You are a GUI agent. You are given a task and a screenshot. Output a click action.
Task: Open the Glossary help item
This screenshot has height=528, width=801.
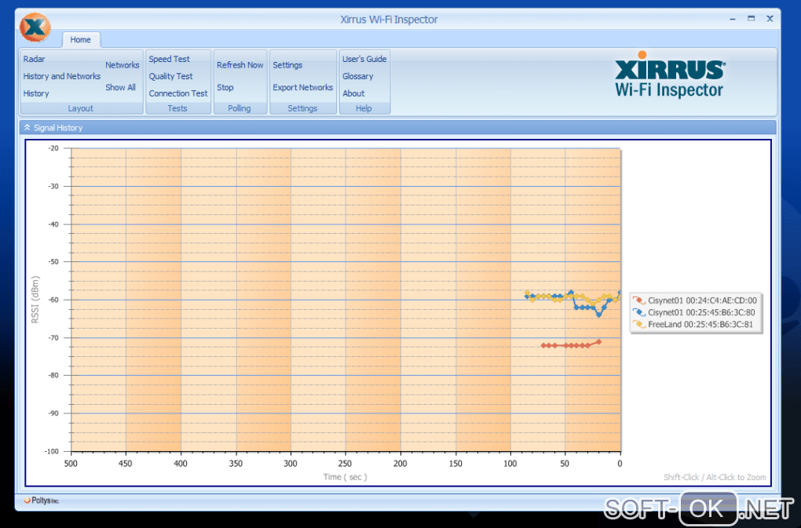tap(358, 76)
